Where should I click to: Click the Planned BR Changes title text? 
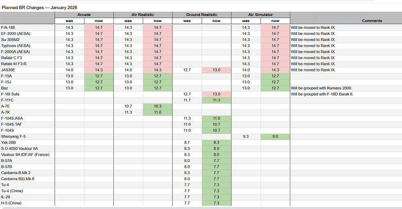pos(39,8)
